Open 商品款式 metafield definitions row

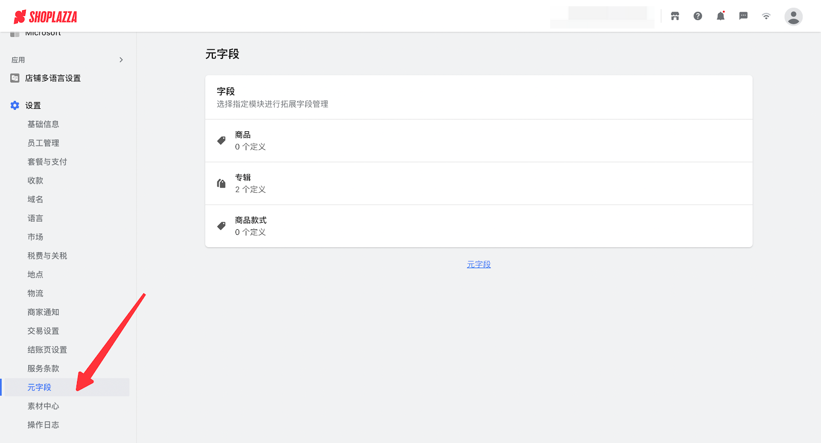click(x=478, y=226)
